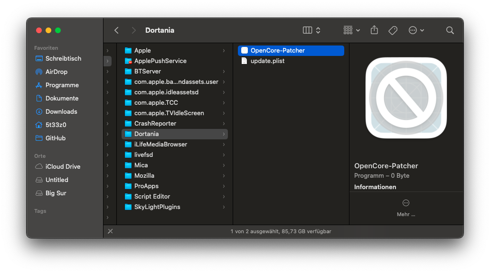
Task: Open the 5t33z0 home folder
Action: click(56, 125)
